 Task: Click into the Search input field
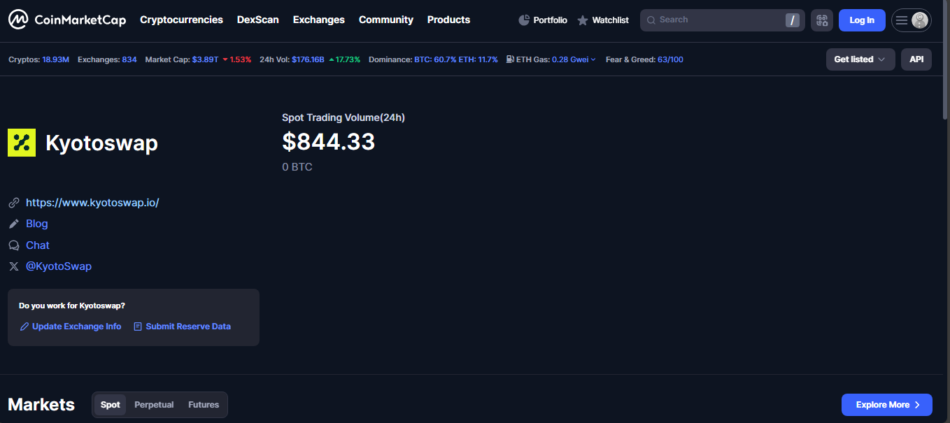click(x=717, y=20)
